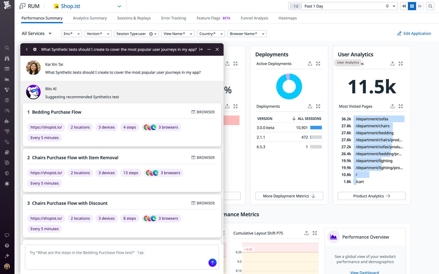The width and height of the screenshot is (439, 274).
Task: Open the Bits AI settings gear icon
Action: tap(34, 49)
